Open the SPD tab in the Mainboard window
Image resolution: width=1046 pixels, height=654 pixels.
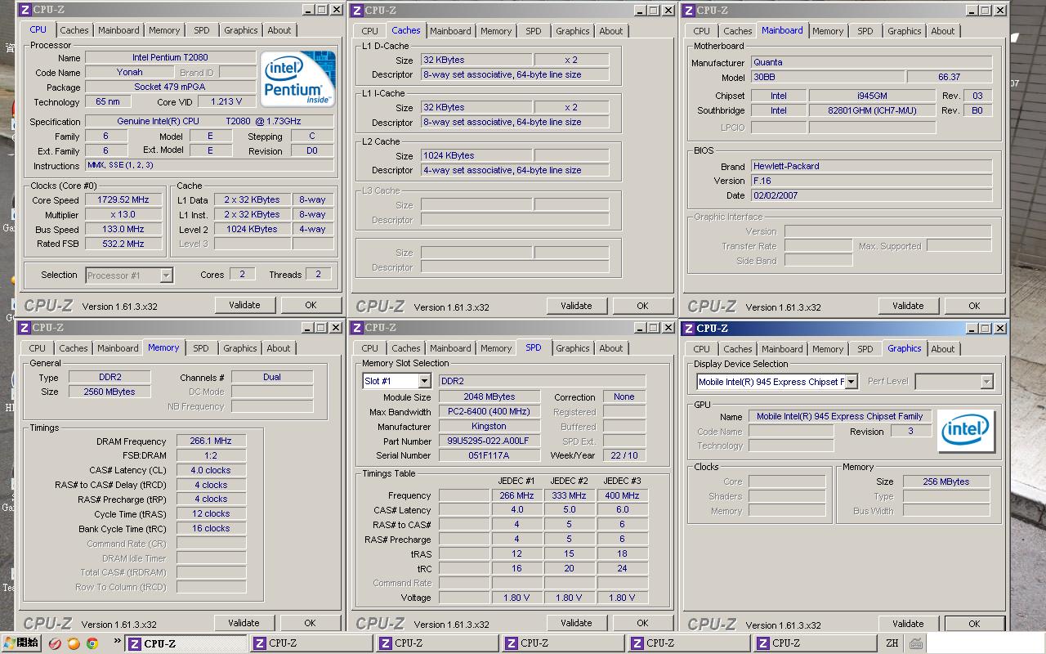(865, 31)
